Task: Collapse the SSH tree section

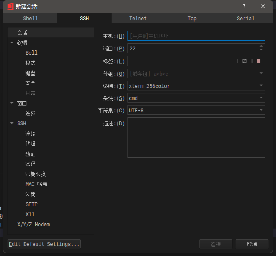Action: point(12,123)
